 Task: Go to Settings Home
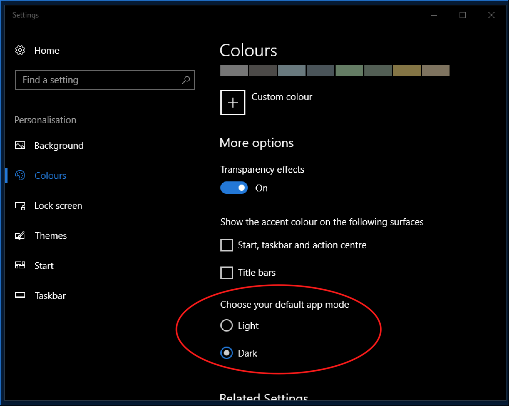47,50
